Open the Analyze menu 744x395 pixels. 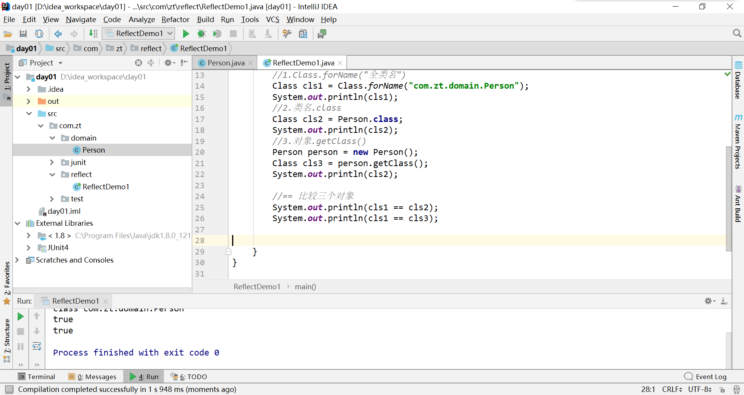(x=141, y=19)
